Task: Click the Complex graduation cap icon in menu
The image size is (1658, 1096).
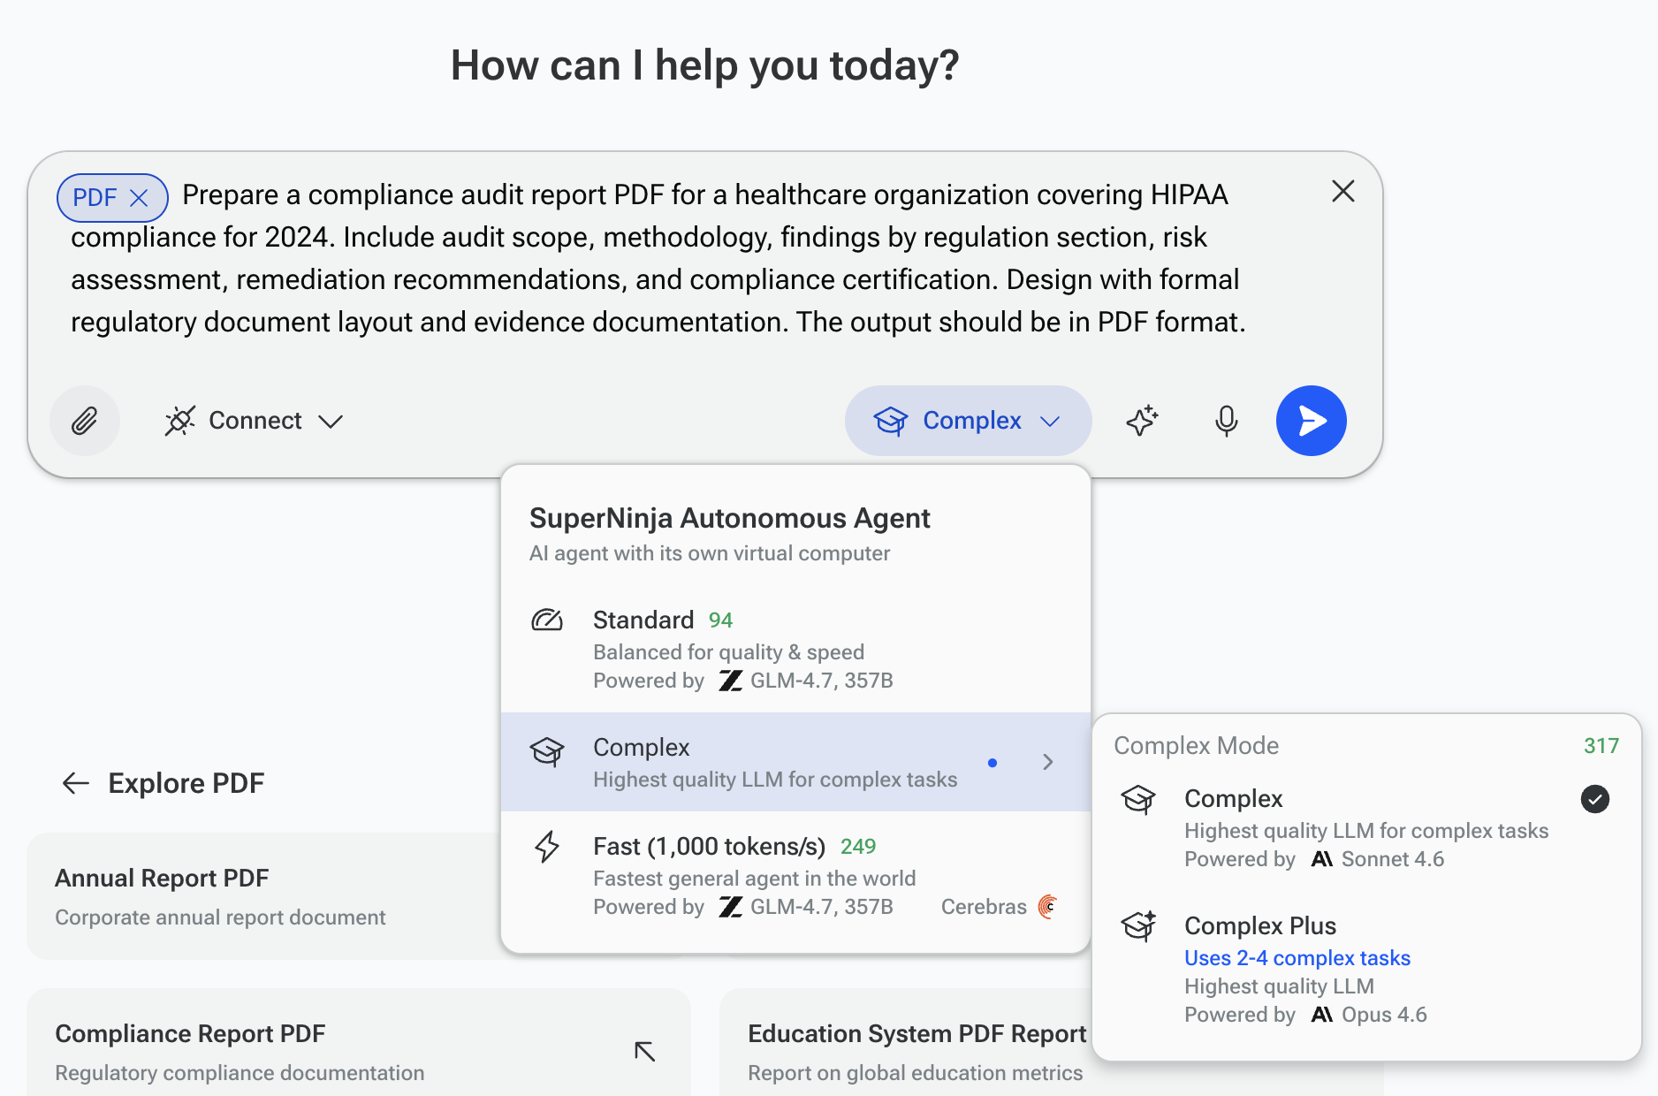Action: coord(547,751)
